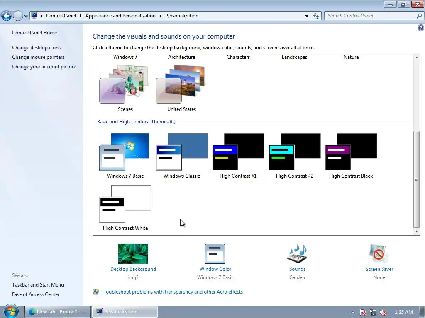
Task: Expand arrow after Control Panel breadcrumb
Action: pyautogui.click(x=81, y=16)
